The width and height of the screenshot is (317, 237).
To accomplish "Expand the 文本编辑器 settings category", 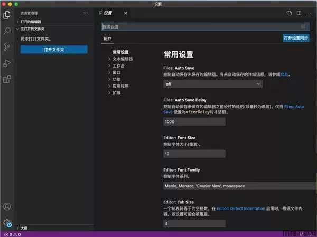I will (123, 59).
